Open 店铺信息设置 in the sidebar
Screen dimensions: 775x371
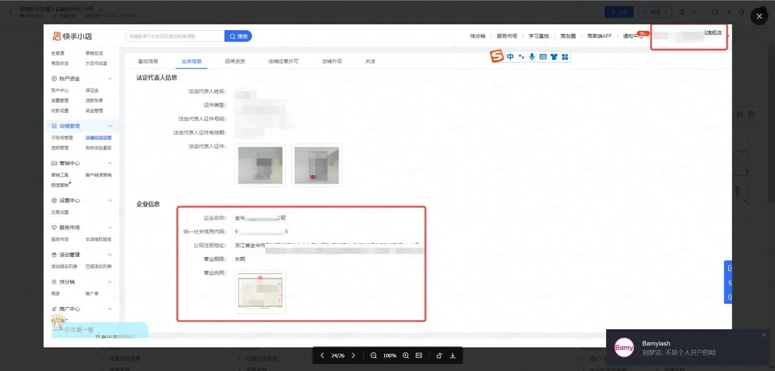click(x=99, y=137)
